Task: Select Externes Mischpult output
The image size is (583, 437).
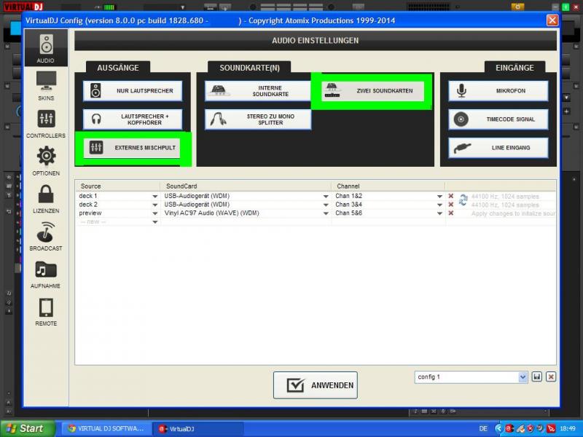Action: 132,148
